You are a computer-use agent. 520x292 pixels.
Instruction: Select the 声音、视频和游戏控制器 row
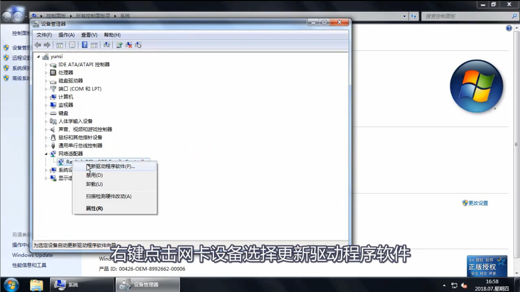pyautogui.click(x=85, y=129)
